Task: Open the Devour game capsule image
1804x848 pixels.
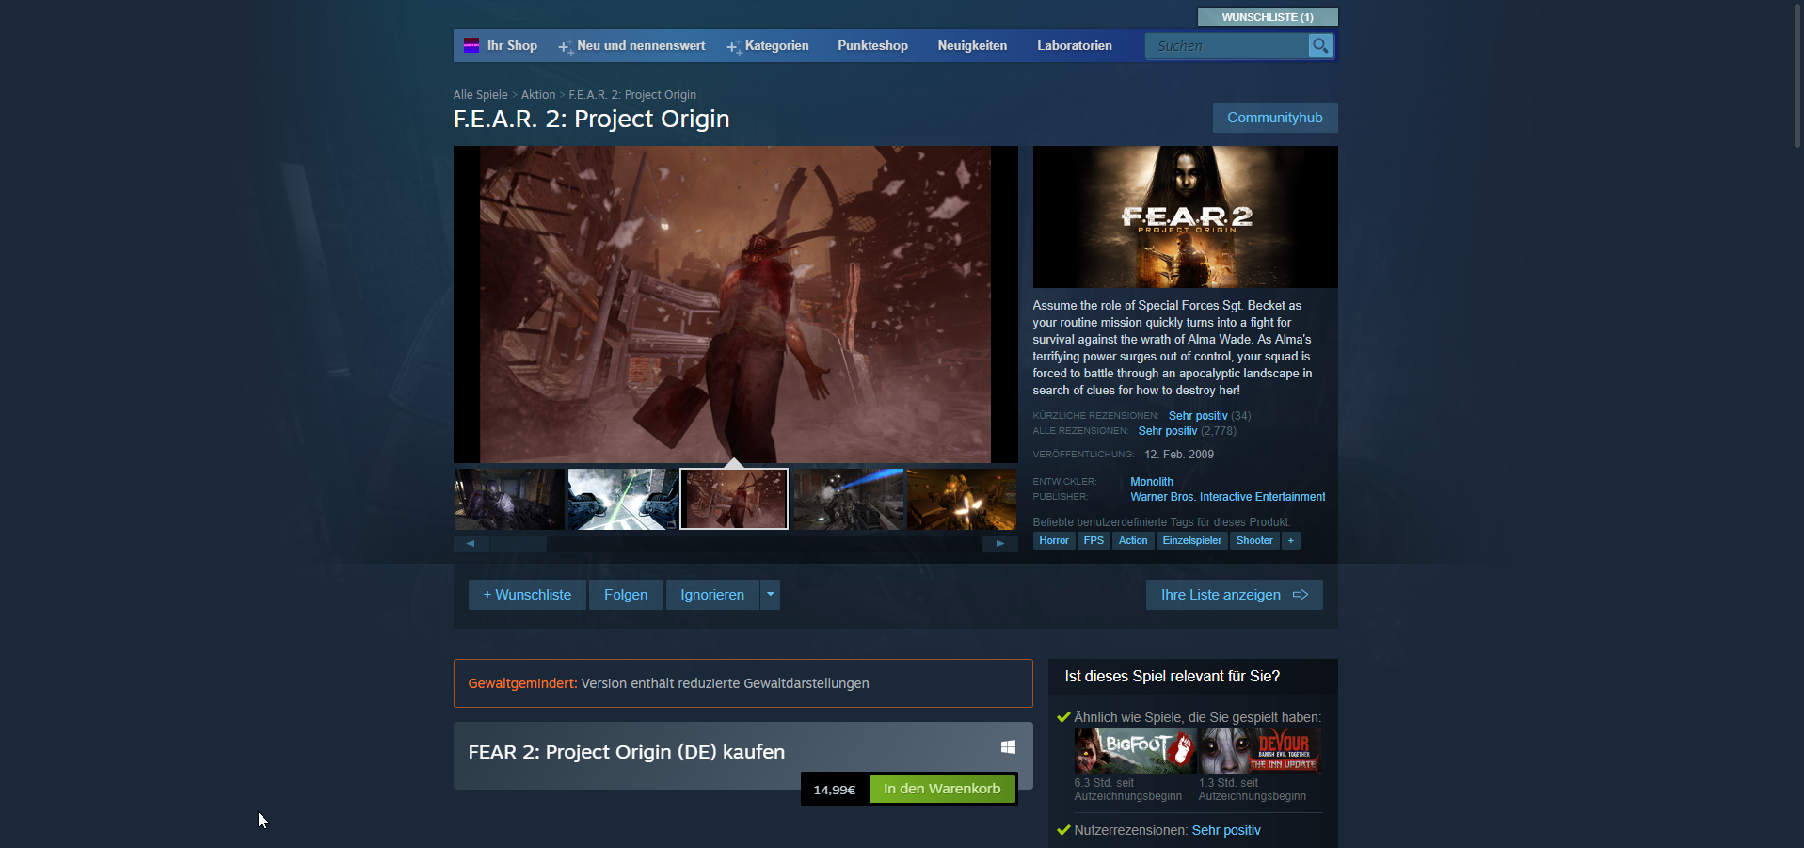Action: point(1259,750)
